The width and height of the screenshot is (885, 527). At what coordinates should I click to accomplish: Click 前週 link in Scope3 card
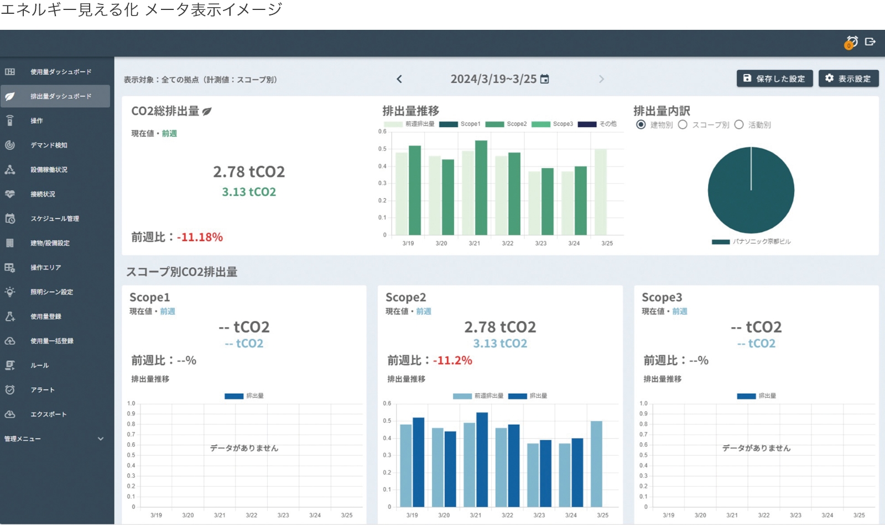(x=680, y=311)
